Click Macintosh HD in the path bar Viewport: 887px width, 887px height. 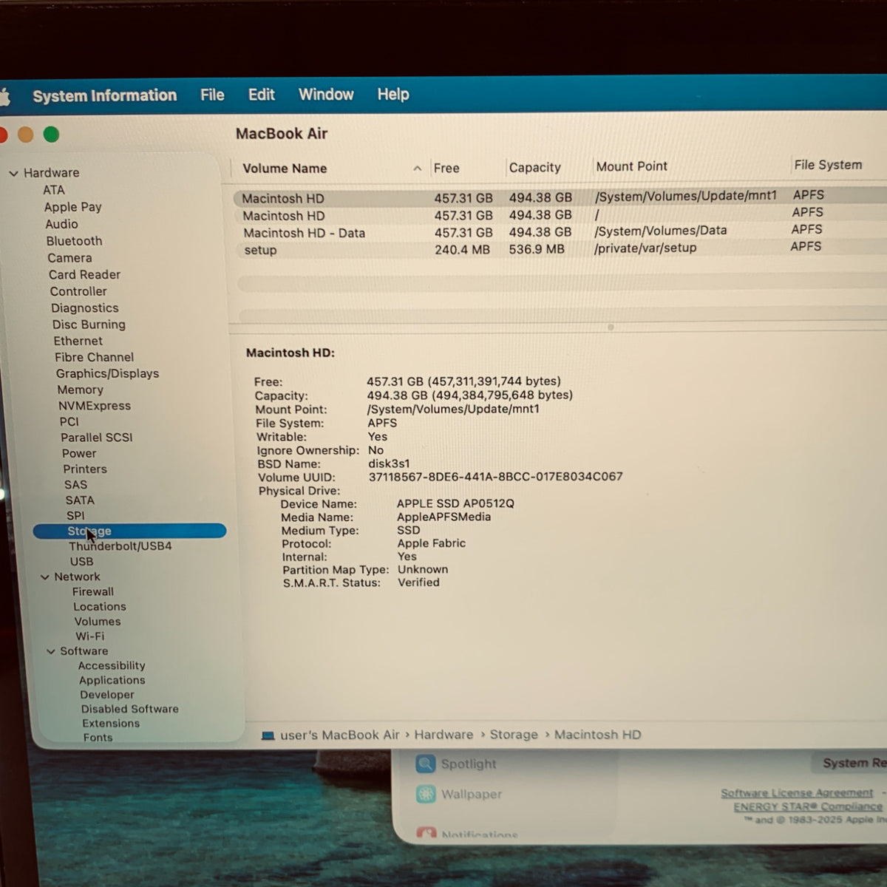(598, 735)
